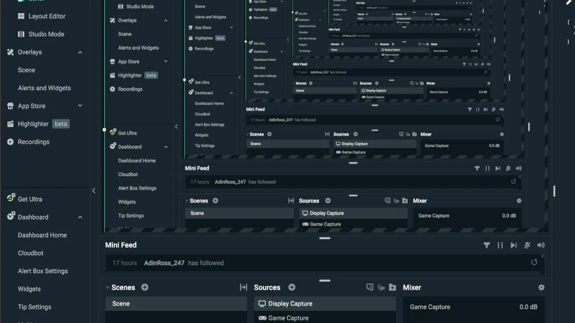Click the overlapping-screens icon in bottom Sources header
575x323 pixels.
[x=370, y=287]
